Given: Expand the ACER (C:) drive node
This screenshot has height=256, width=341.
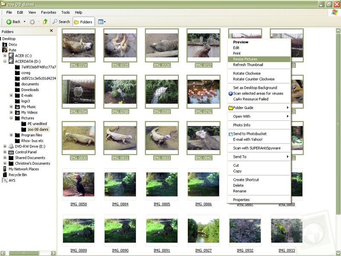Looking at the screenshot, I should (5, 55).
